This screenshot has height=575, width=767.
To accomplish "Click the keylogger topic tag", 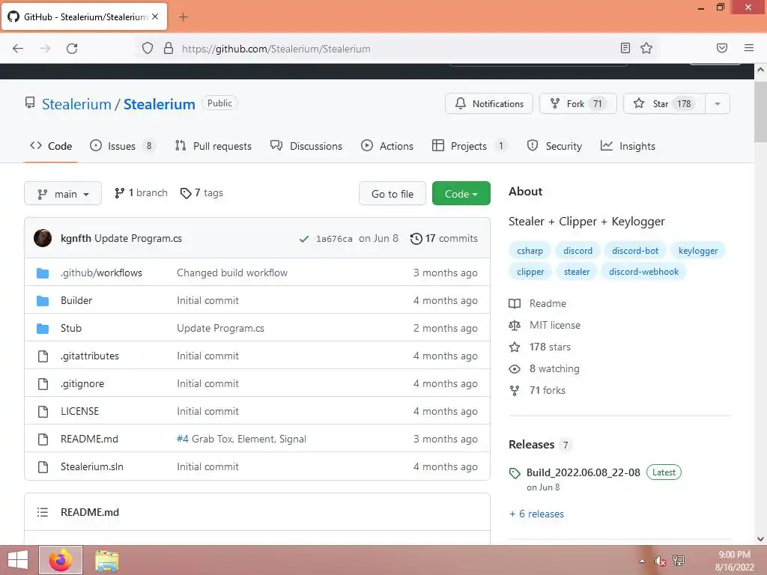I will point(698,250).
